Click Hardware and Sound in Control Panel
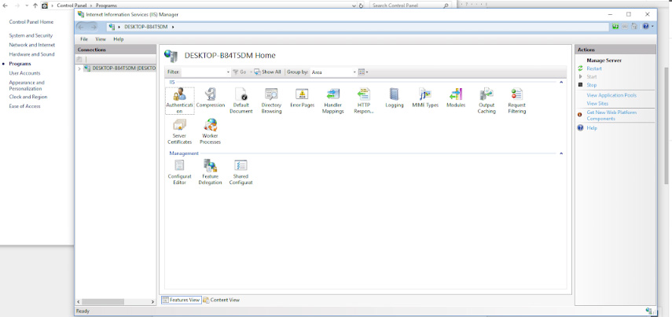The height and width of the screenshot is (317, 672). 31,54
